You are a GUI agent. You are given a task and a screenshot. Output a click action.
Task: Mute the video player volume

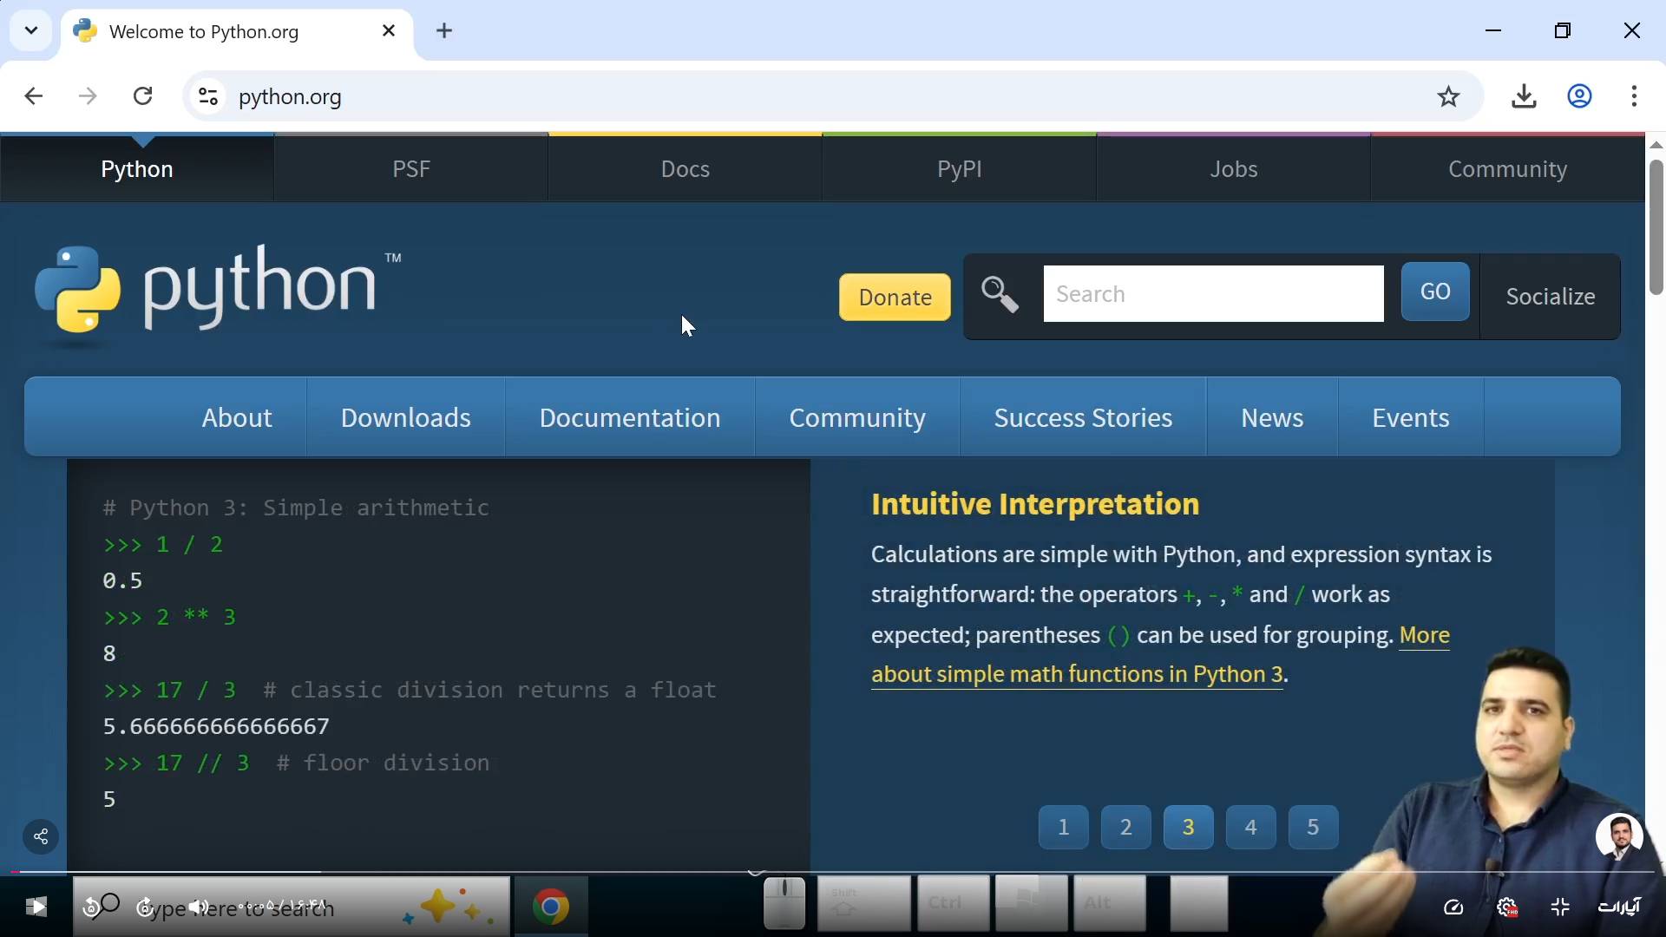(199, 908)
